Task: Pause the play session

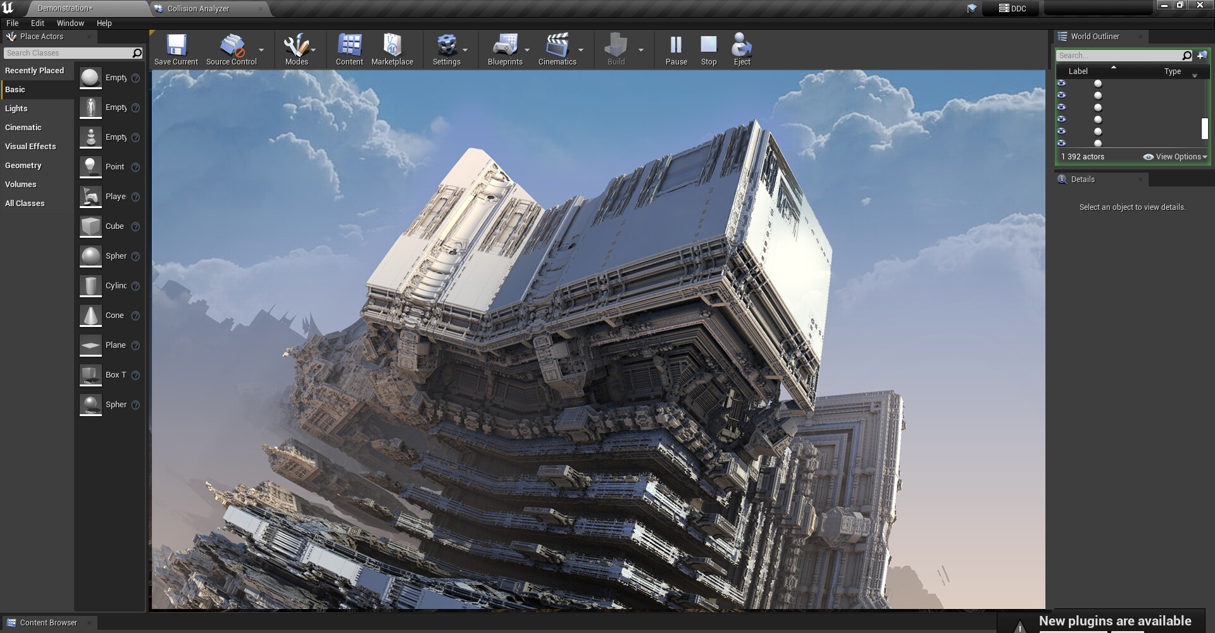Action: pos(676,46)
